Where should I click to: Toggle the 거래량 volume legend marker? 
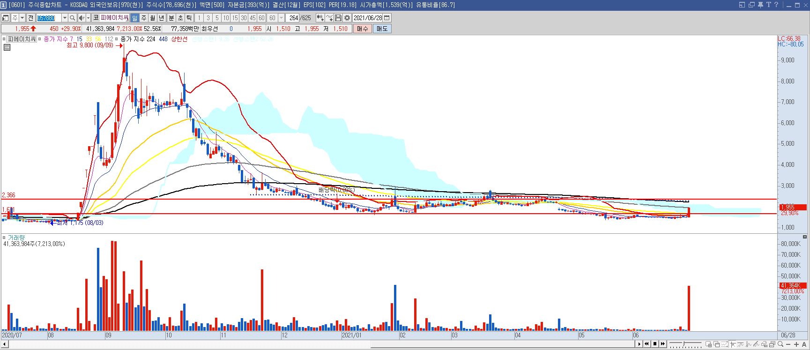[x=4, y=238]
